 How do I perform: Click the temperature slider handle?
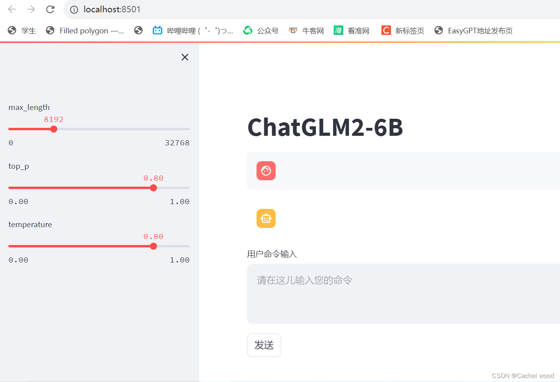point(153,246)
